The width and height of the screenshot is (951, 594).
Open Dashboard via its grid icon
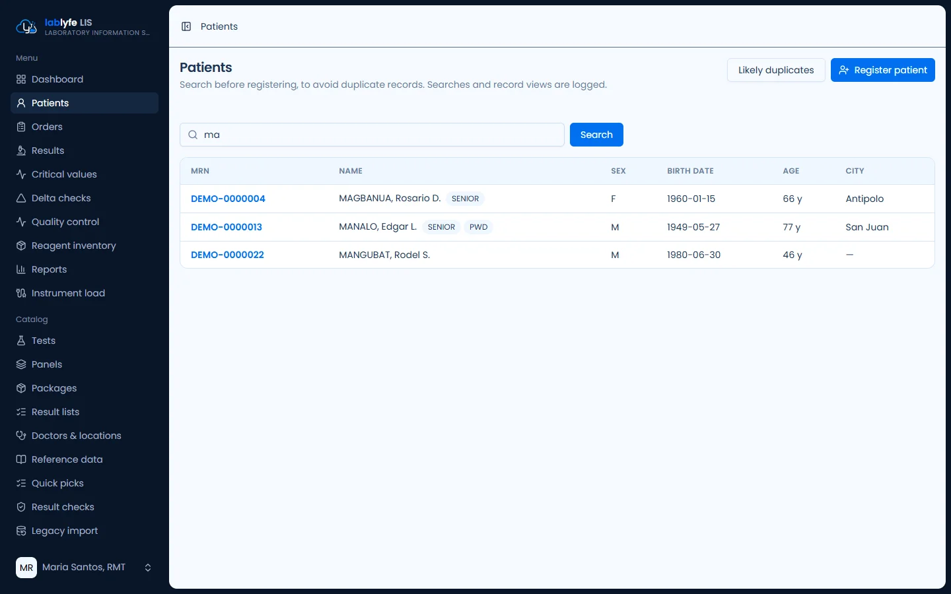tap(21, 79)
